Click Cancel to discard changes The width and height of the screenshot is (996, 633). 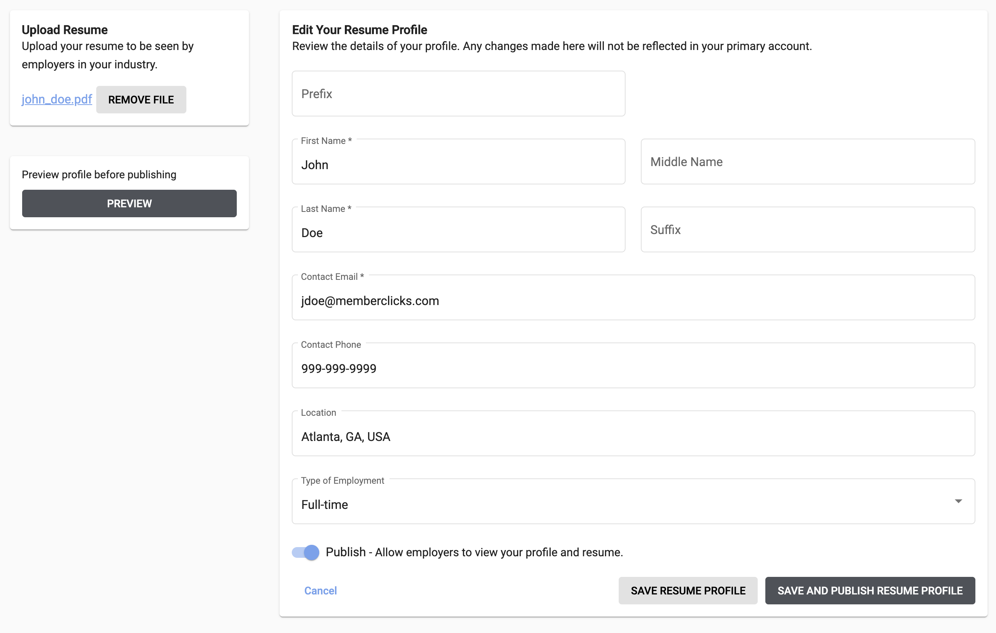click(320, 590)
